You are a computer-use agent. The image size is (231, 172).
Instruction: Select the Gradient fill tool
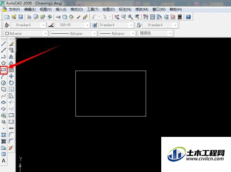click(4, 141)
